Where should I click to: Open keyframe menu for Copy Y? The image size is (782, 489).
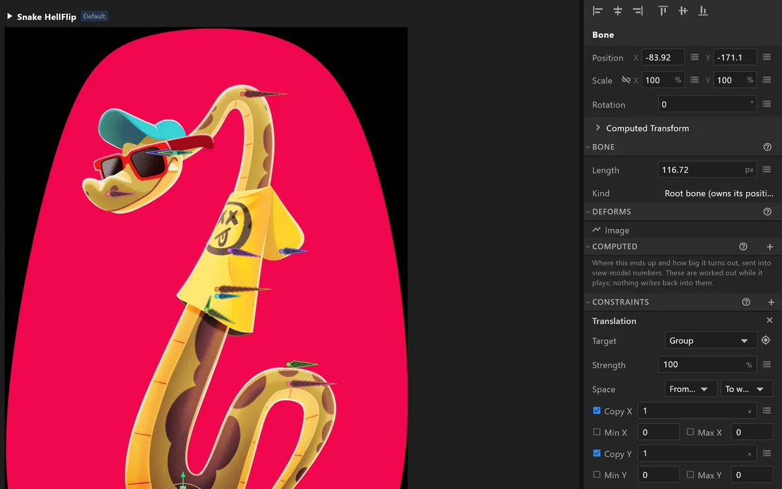[766, 453]
